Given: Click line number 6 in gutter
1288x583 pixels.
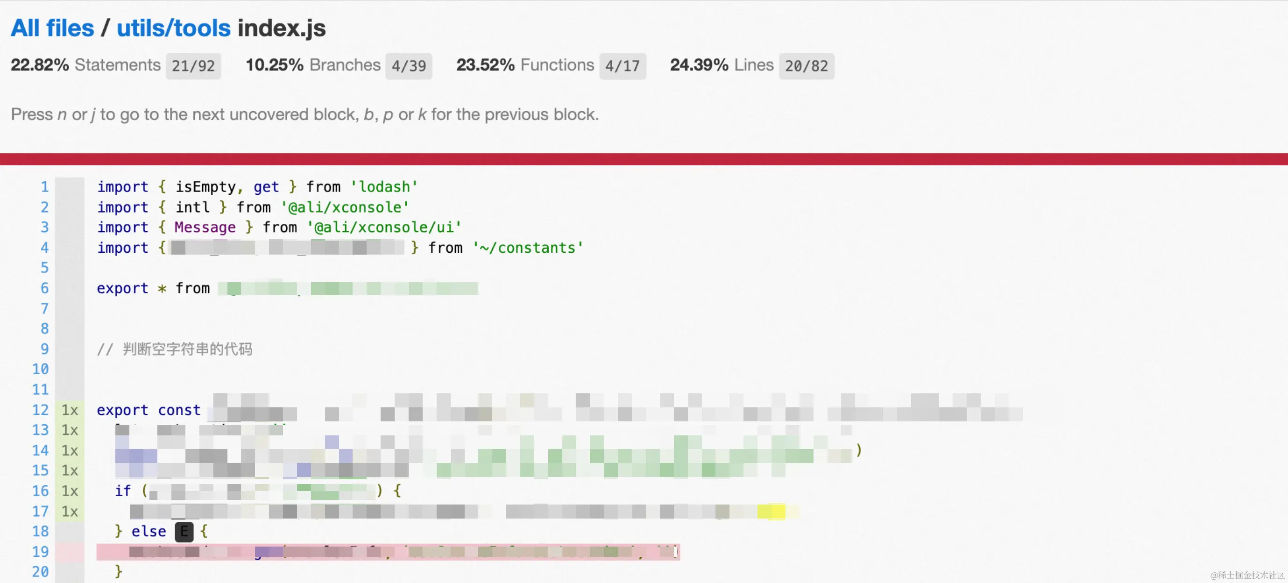Looking at the screenshot, I should click(44, 289).
